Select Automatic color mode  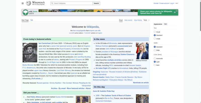click(x=155, y=58)
